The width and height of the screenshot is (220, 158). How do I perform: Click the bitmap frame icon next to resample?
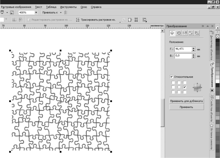[x=136, y=20]
